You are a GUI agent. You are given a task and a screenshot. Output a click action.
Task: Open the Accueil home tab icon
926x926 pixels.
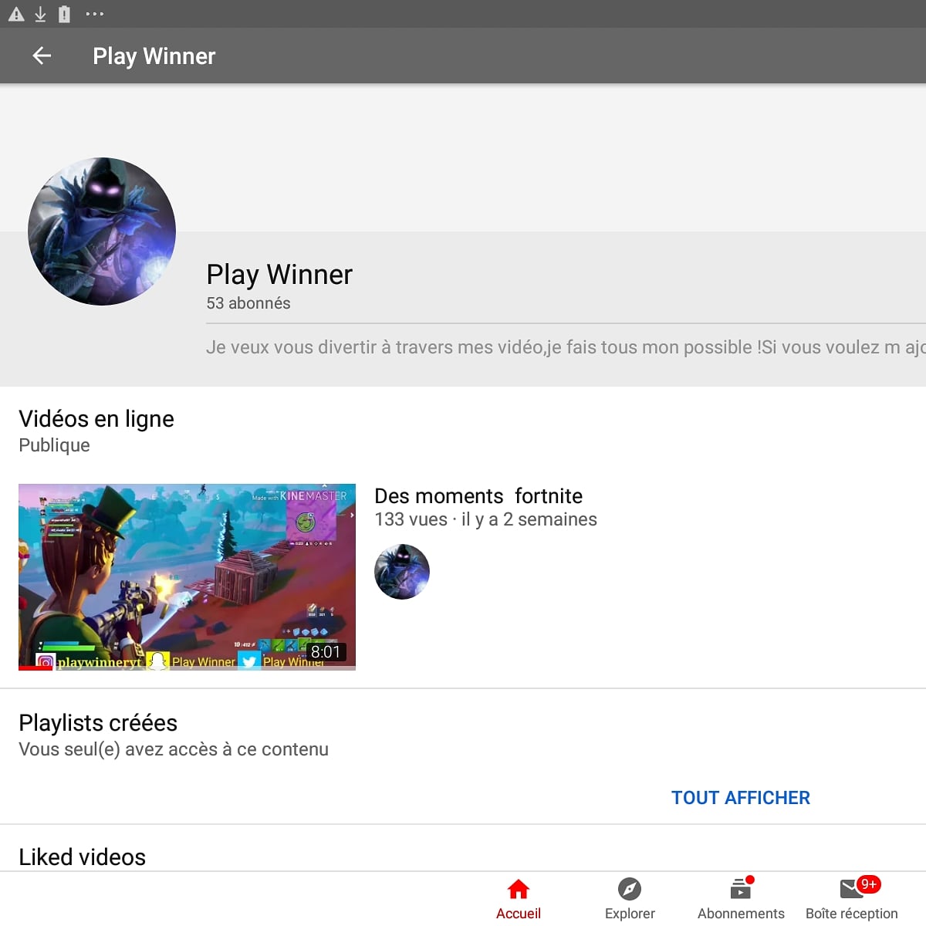coord(518,889)
